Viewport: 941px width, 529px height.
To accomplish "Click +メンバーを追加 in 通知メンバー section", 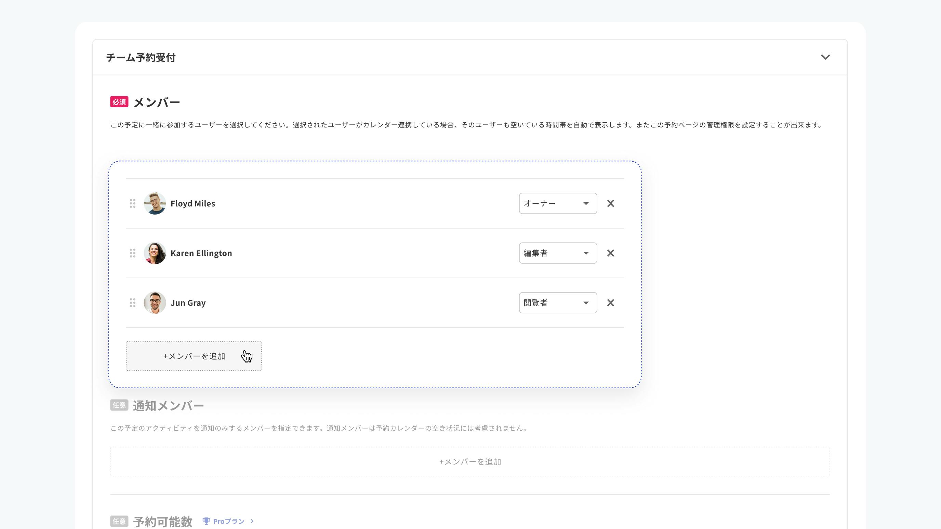I will tap(470, 461).
